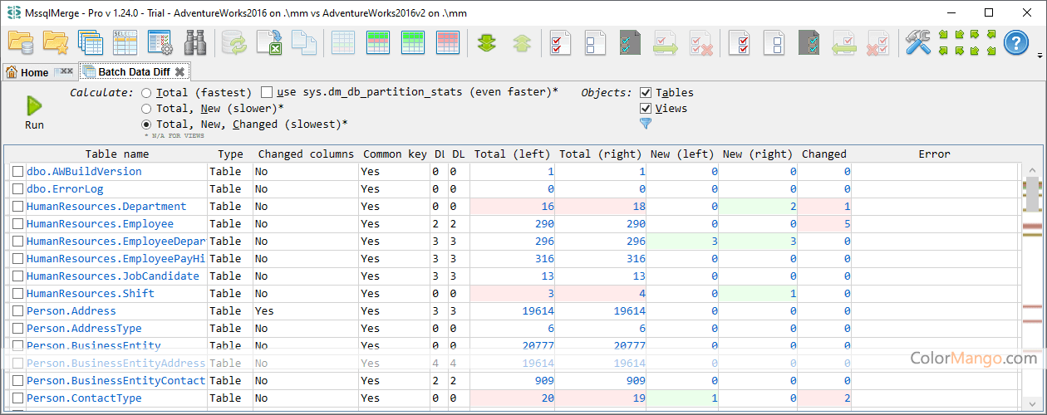Viewport: 1047px width, 415px height.
Task: Open the Person.Address table link
Action: coord(71,311)
